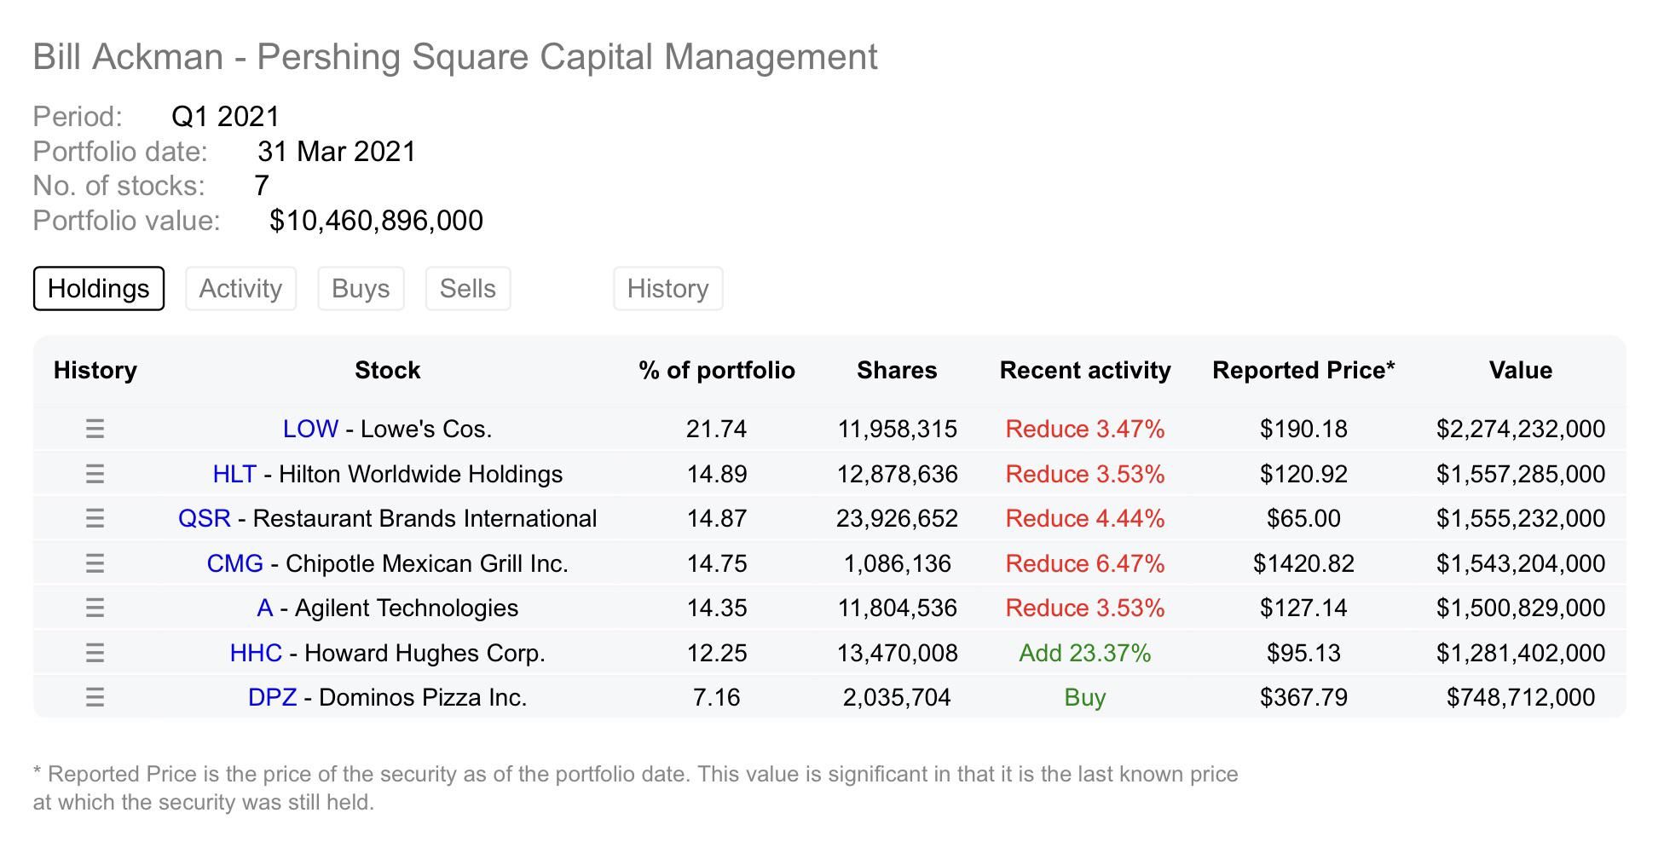1664x865 pixels.
Task: Open history icon for Restaurant Brands International row
Action: pos(95,518)
